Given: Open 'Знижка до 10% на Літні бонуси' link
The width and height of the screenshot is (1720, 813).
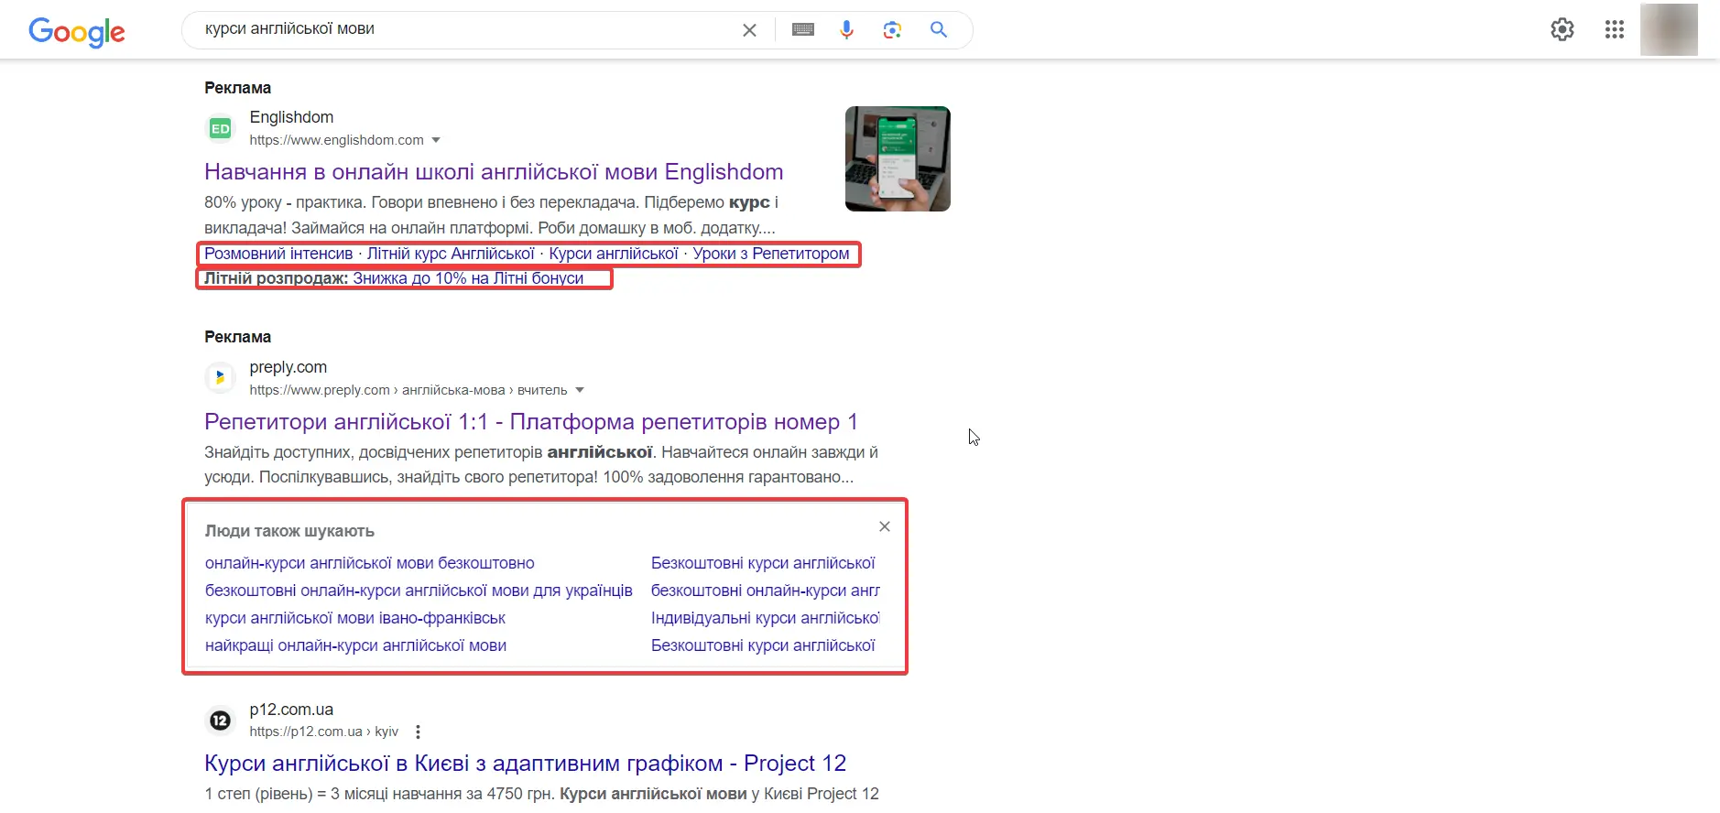Looking at the screenshot, I should click(468, 278).
